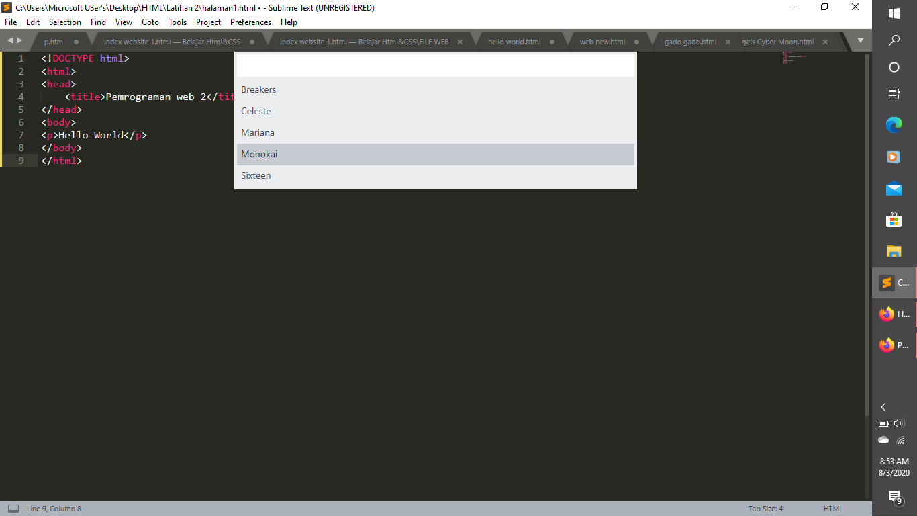Switch to the p.html tab

click(55, 42)
